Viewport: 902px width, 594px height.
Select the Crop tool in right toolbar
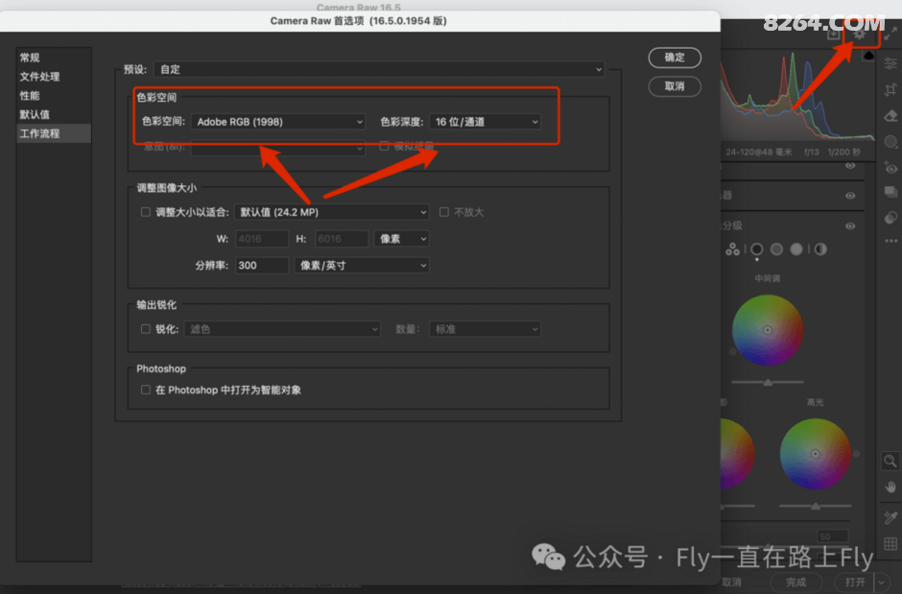890,89
